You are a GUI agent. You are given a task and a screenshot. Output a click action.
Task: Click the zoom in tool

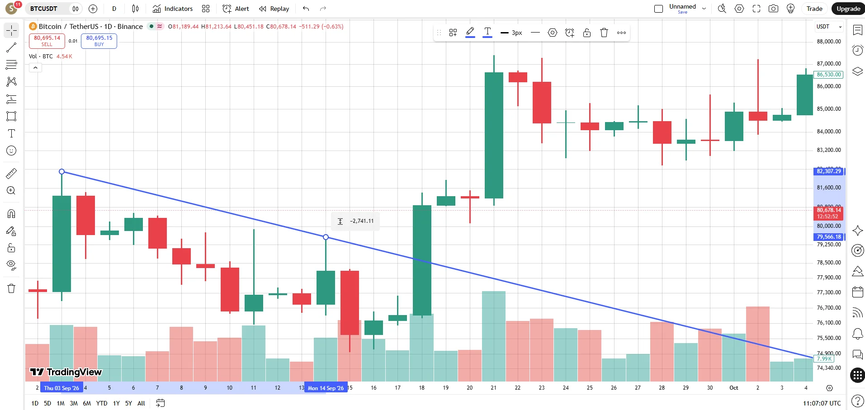tap(11, 190)
